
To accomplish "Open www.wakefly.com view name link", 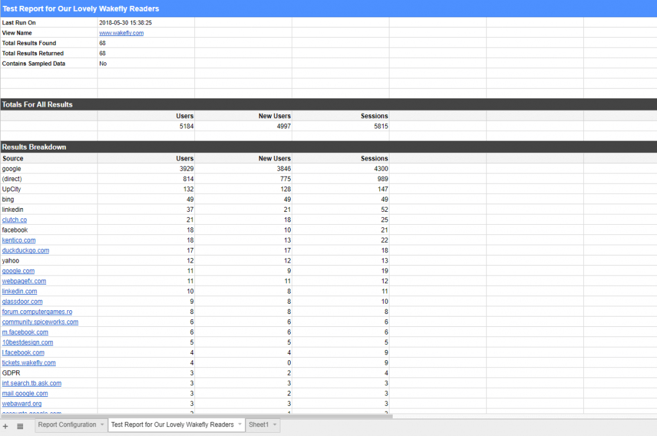I will (121, 33).
